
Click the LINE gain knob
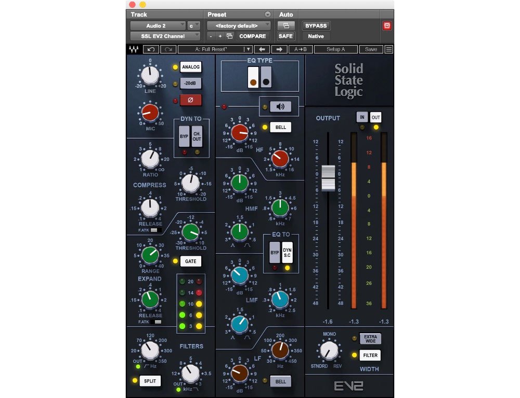pyautogui.click(x=150, y=75)
